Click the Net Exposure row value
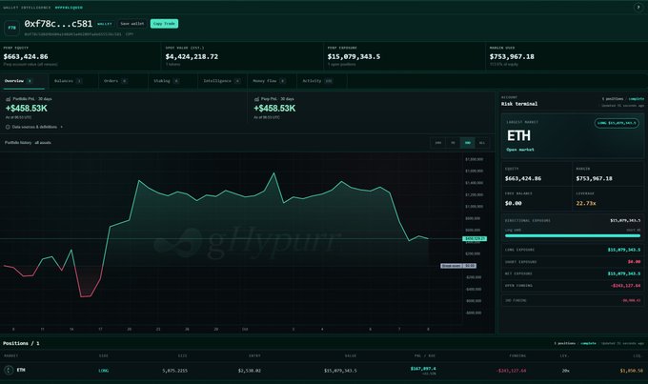The height and width of the screenshot is (384, 648). point(624,273)
